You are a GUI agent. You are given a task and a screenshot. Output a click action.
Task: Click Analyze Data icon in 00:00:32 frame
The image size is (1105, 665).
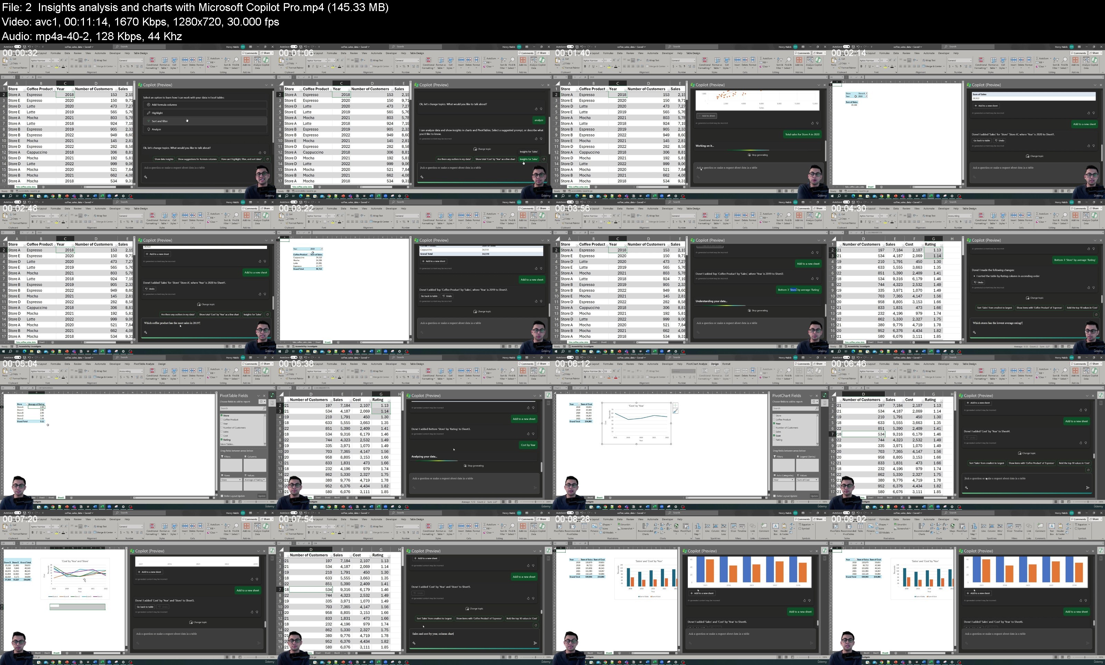(x=258, y=60)
